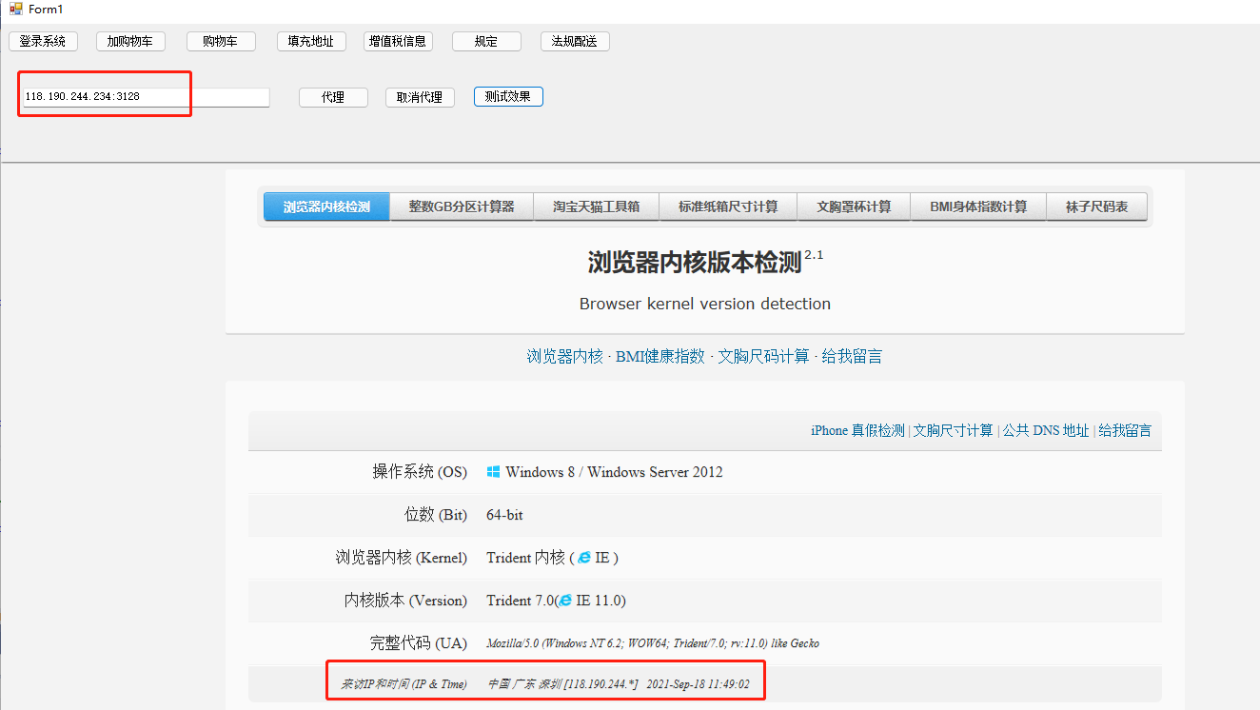Select the BMI身体指数计算 tab
The height and width of the screenshot is (710, 1260).
point(978,207)
